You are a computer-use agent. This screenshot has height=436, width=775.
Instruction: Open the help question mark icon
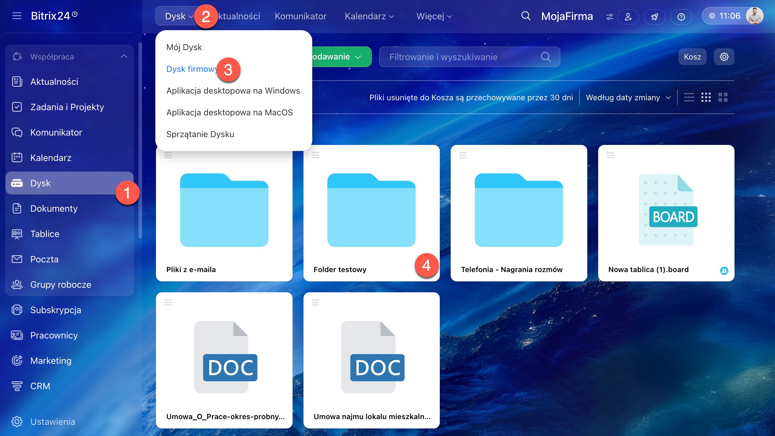coord(681,17)
